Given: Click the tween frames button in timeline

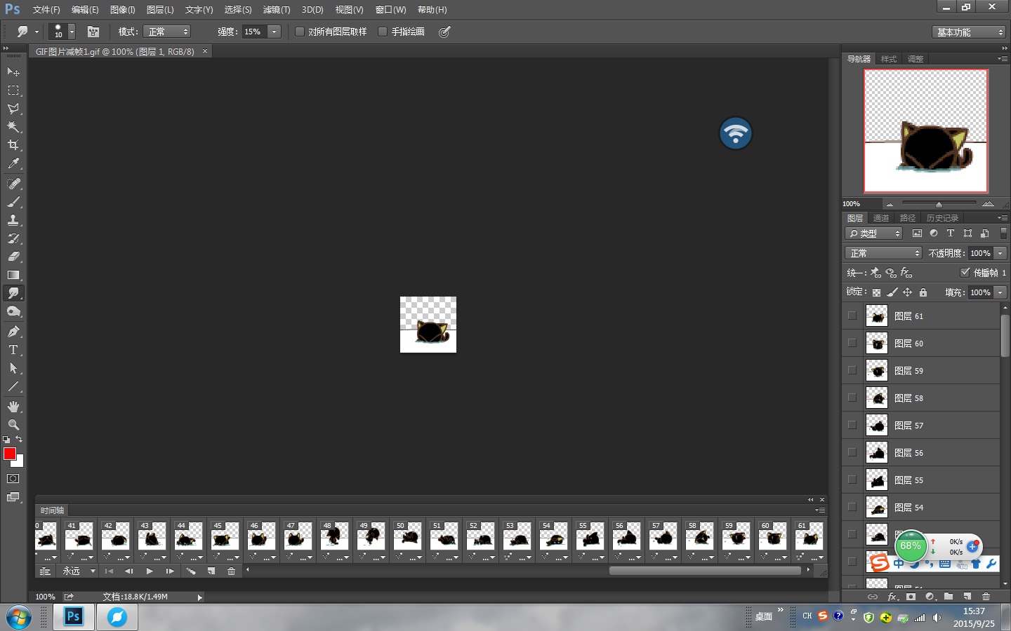Looking at the screenshot, I should [190, 571].
